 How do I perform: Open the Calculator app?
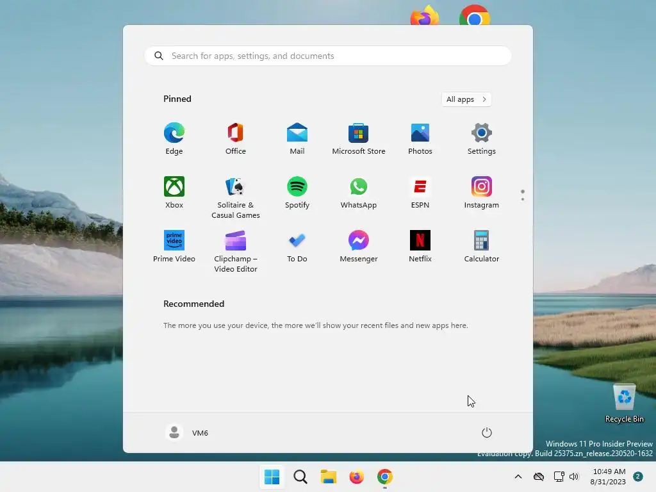click(482, 247)
